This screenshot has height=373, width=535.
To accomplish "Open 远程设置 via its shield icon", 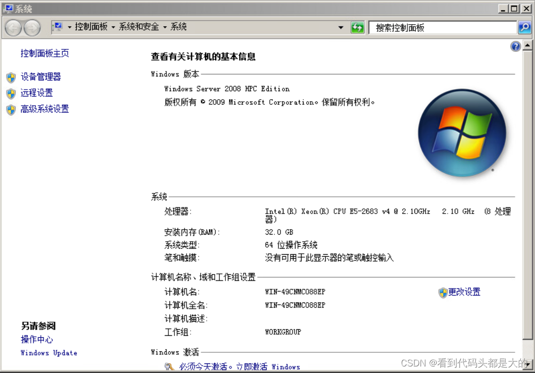I will [11, 93].
